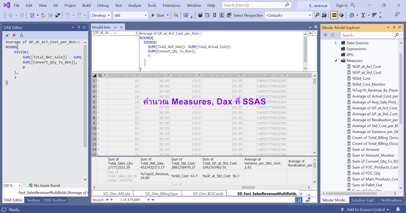Open the Start button dropdown arrow
Screen dimensions: 406x213
click(x=167, y=15)
